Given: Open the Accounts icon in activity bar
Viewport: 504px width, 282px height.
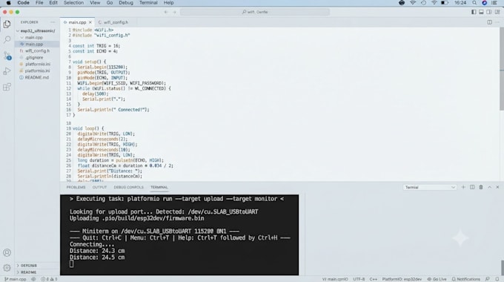Looking at the screenshot, I should (7, 253).
